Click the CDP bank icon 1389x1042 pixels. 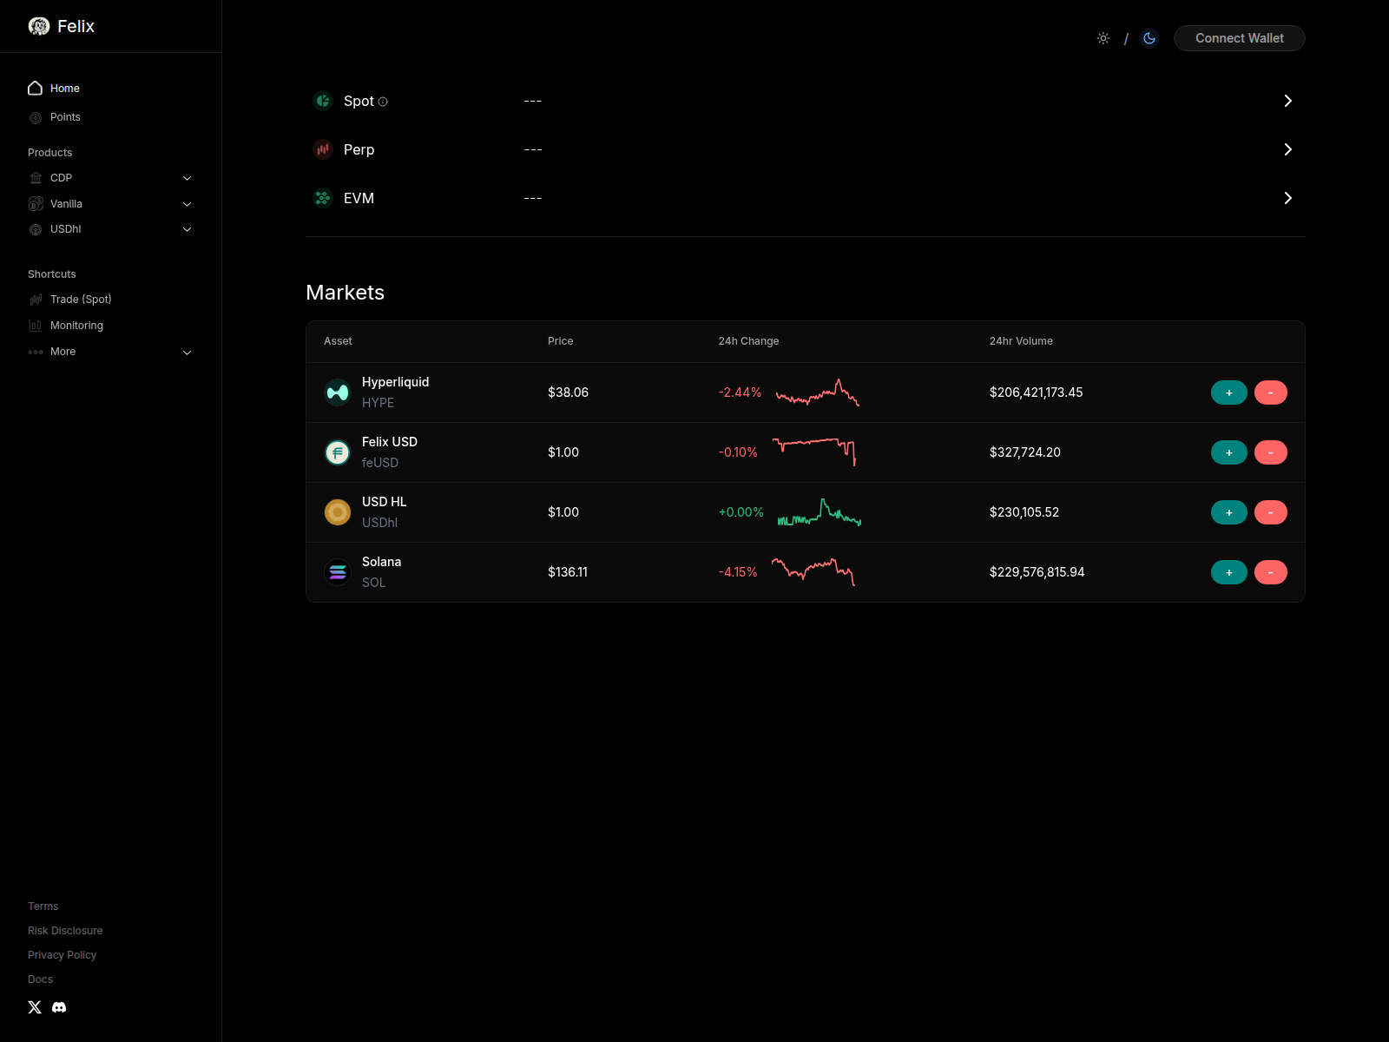pos(36,178)
